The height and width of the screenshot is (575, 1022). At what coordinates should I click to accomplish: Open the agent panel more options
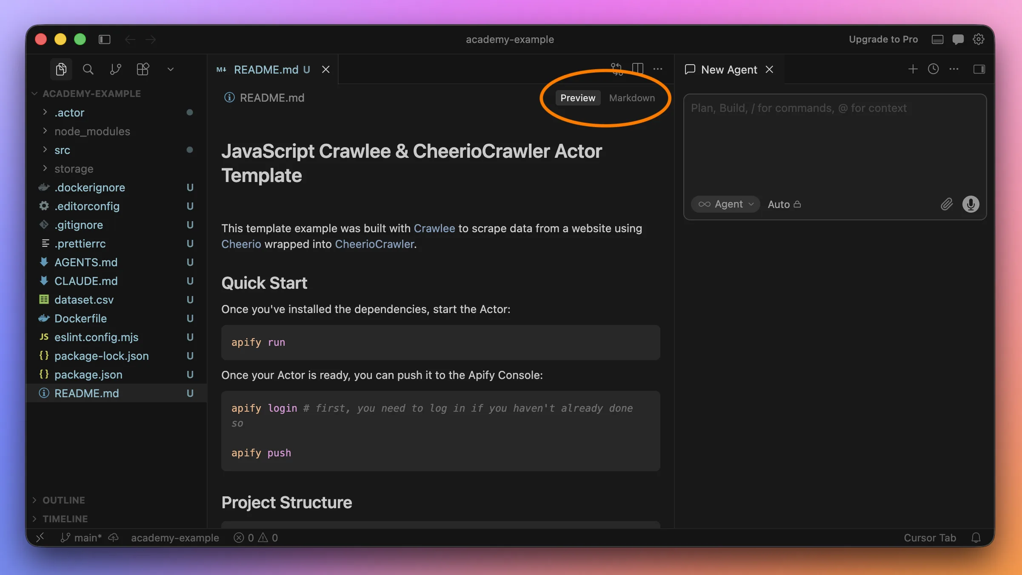954,69
